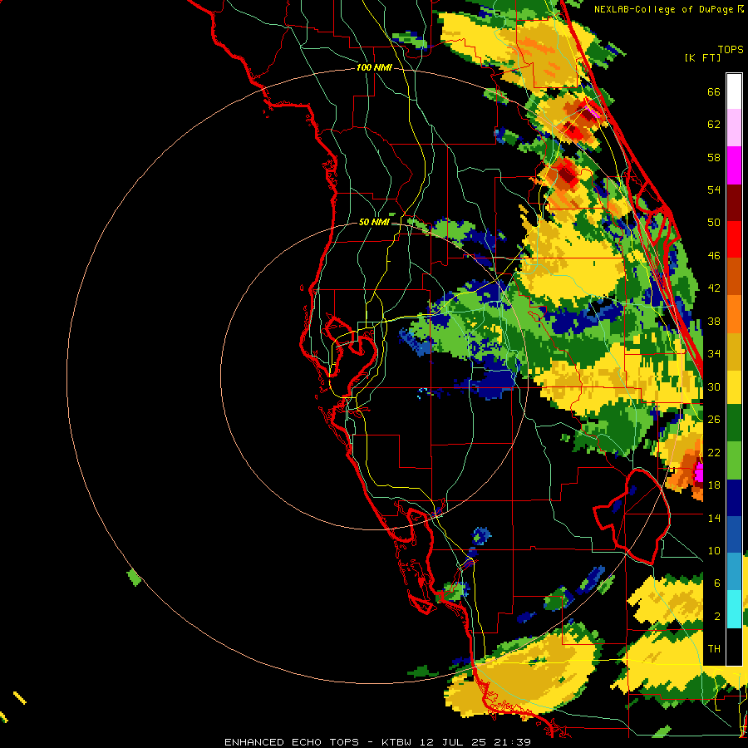Click the 26 legend value
The width and height of the screenshot is (748, 748).
[714, 420]
